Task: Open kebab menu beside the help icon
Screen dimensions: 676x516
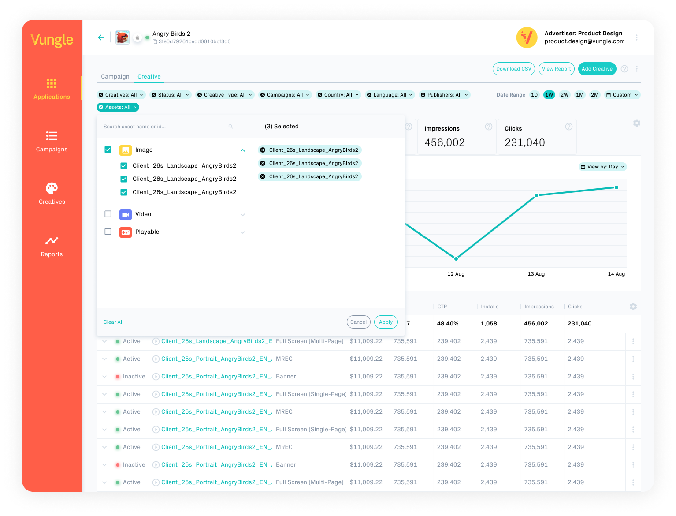Action: [x=637, y=69]
